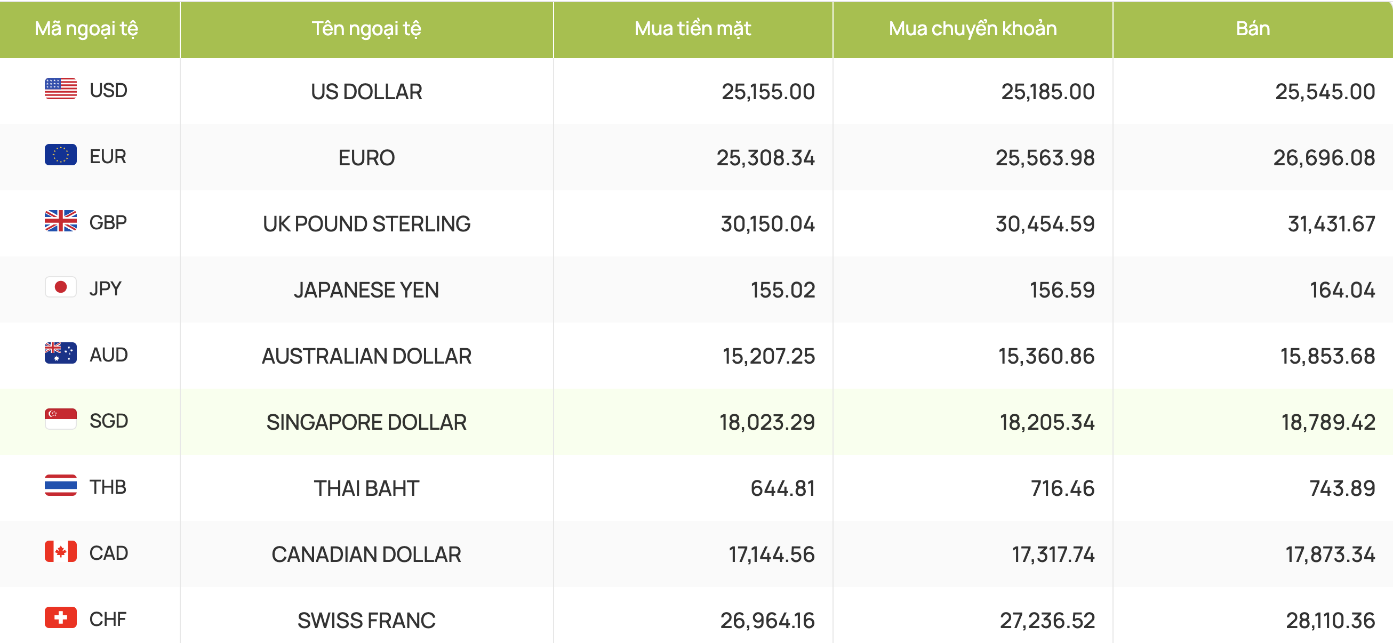Click the SWISS FRANC sell rate 28,110.36
This screenshot has height=643, width=1393.
point(1330,620)
